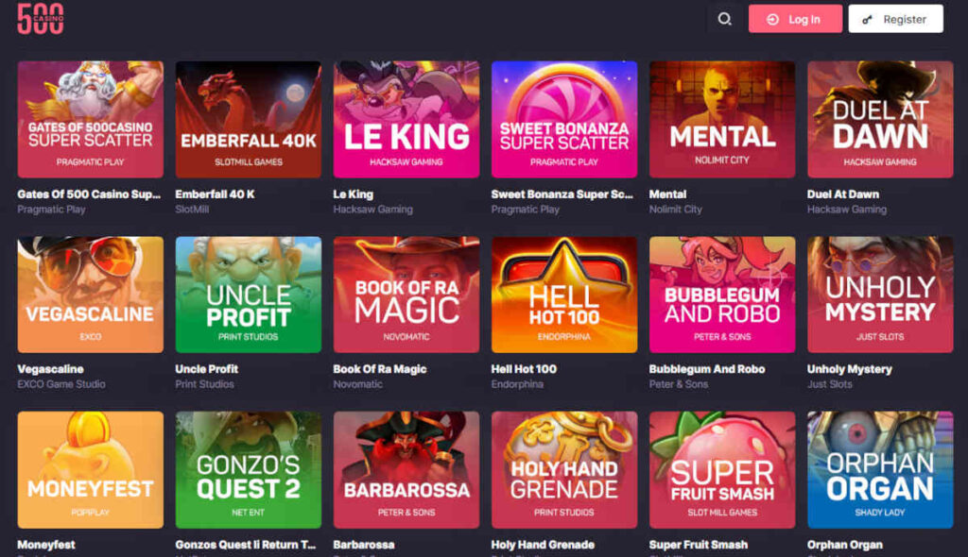The image size is (968, 557).
Task: Click the Orphan Organ game tile
Action: point(880,469)
